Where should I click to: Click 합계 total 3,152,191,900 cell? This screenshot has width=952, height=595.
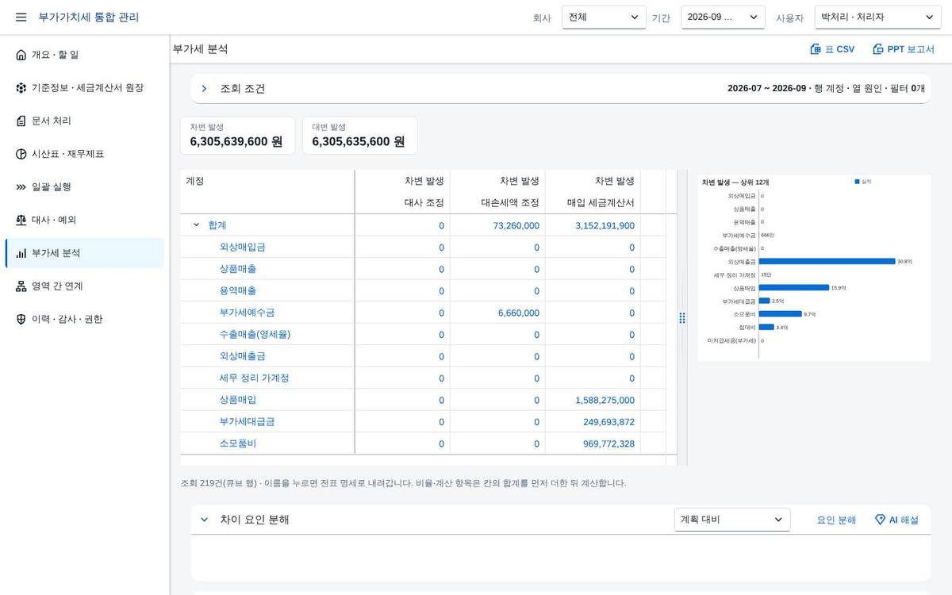click(605, 225)
